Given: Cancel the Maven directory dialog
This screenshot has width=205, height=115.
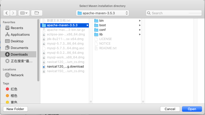Looking at the screenshot, I should click(170, 109).
